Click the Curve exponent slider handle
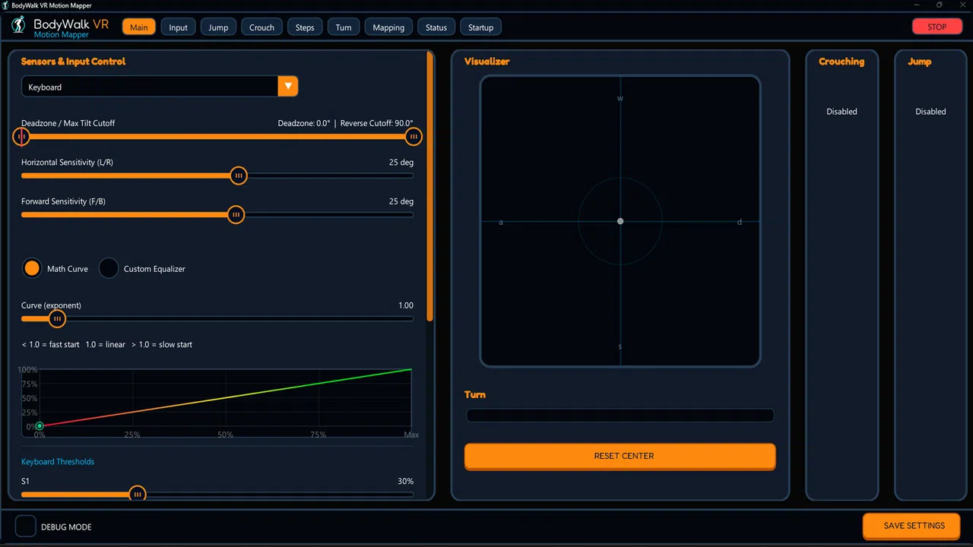This screenshot has height=547, width=973. pos(57,318)
